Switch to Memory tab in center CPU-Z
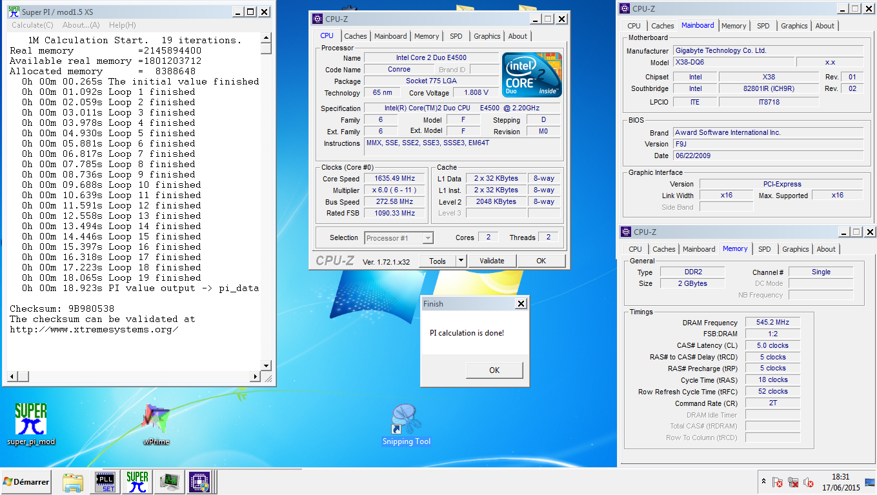The image size is (877, 495). pyautogui.click(x=427, y=36)
